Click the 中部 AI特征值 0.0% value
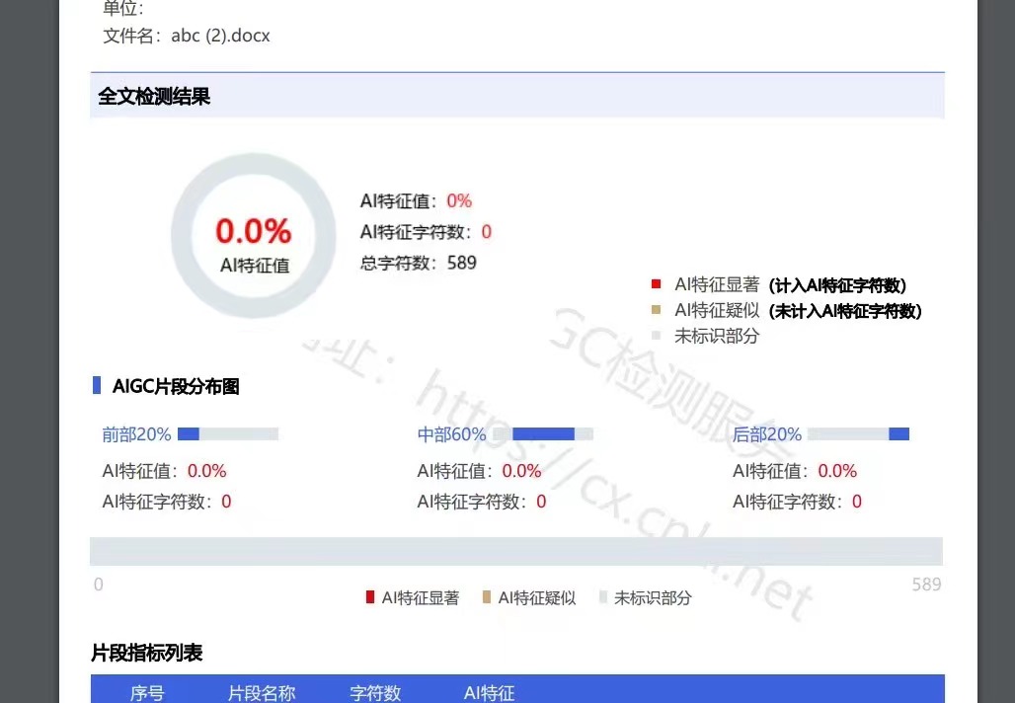 click(x=521, y=471)
